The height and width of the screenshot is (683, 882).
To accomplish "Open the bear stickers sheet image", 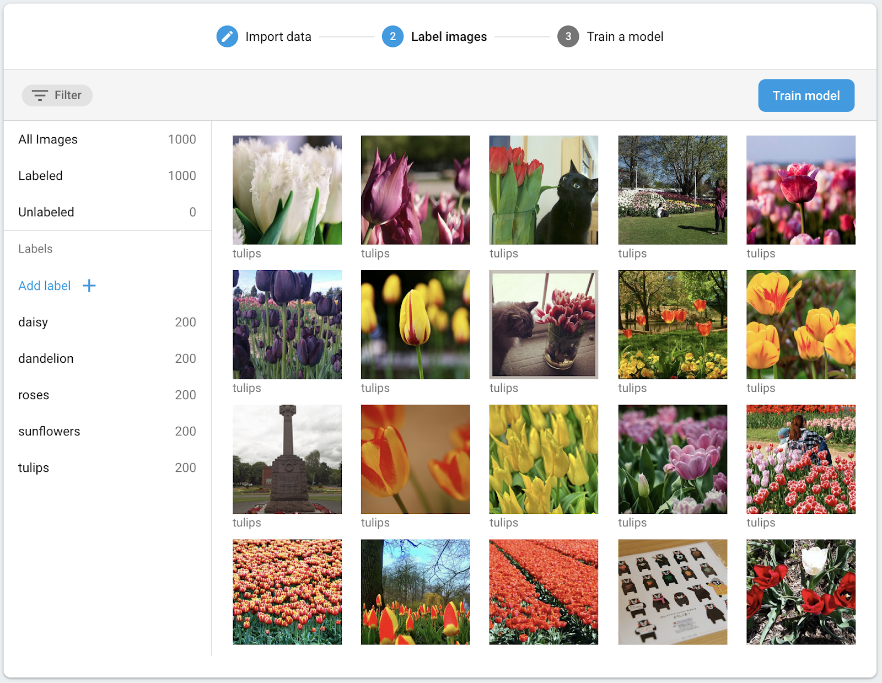I will tap(673, 591).
